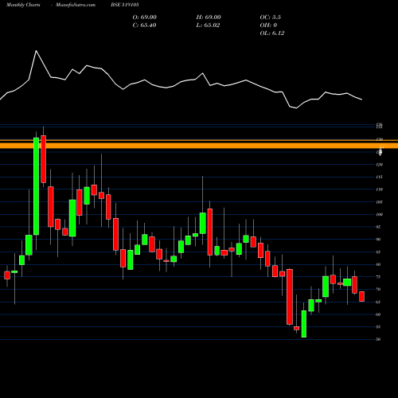The height and width of the screenshot is (398, 398).
Task: Click the 105 price axis label
Action: click(x=380, y=202)
